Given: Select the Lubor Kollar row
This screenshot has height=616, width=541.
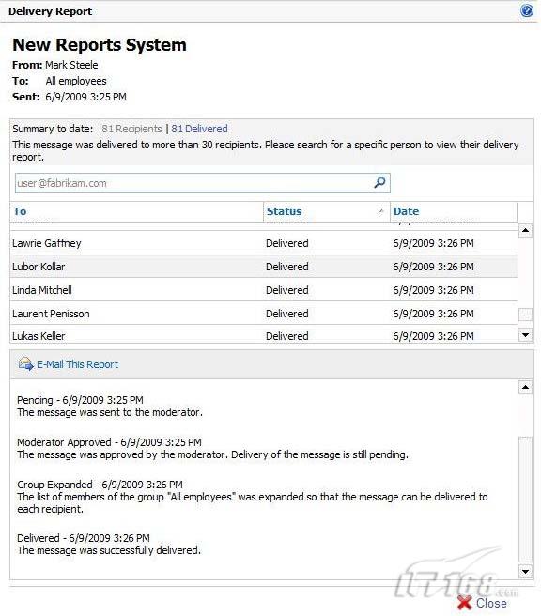Looking at the screenshot, I should coord(264,267).
